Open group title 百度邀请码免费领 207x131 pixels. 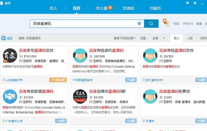click(x=175, y=91)
